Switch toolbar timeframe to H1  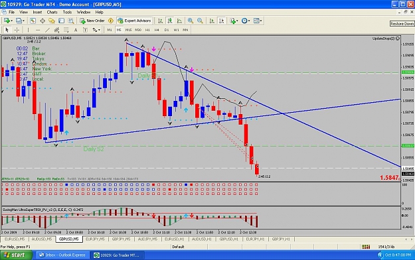pos(147,30)
